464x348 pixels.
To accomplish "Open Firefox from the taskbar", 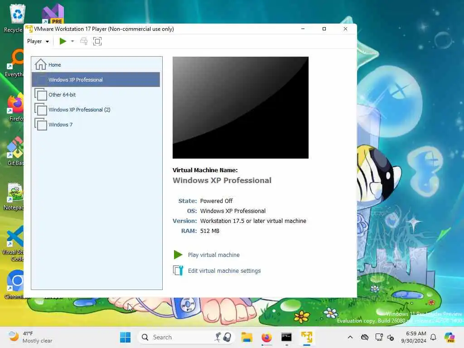I will click(x=266, y=337).
